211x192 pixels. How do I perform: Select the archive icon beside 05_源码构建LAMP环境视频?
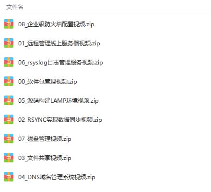[9, 100]
